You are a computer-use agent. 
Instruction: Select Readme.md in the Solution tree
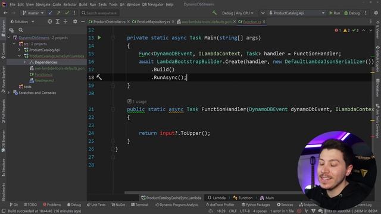pyautogui.click(x=44, y=80)
